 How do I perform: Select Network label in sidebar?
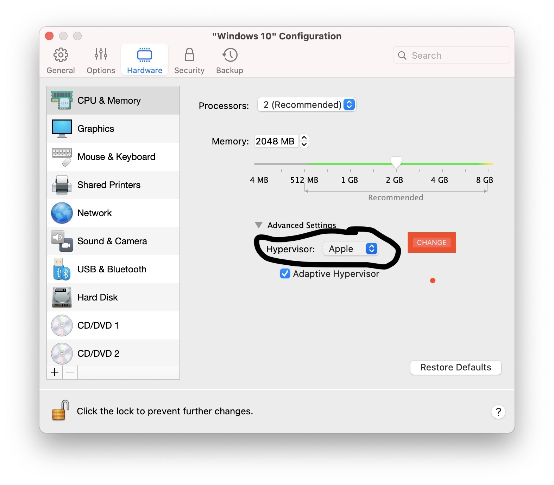click(94, 213)
